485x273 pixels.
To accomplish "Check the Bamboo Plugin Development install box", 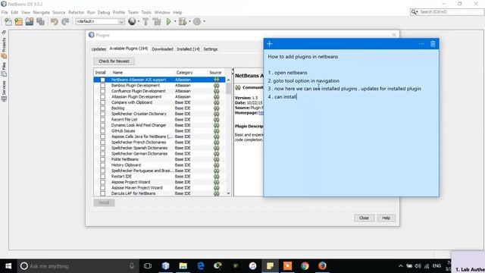I will [x=103, y=86].
